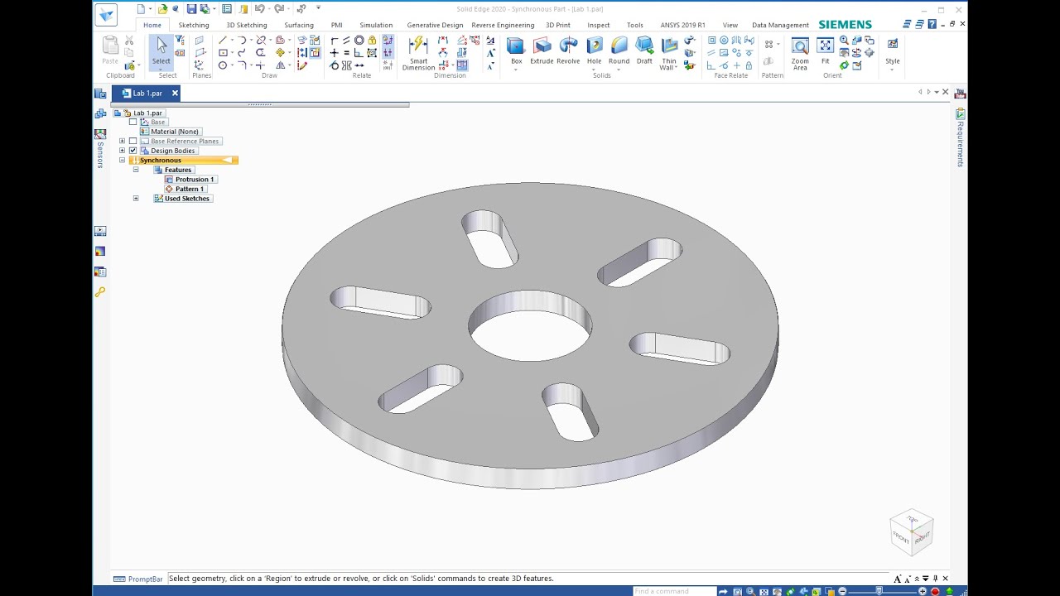Switch to the Sketching ribbon tab
The width and height of the screenshot is (1060, 596).
[194, 25]
